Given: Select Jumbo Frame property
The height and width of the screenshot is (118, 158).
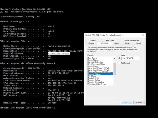Looking at the screenshot, I should [x=93, y=66].
